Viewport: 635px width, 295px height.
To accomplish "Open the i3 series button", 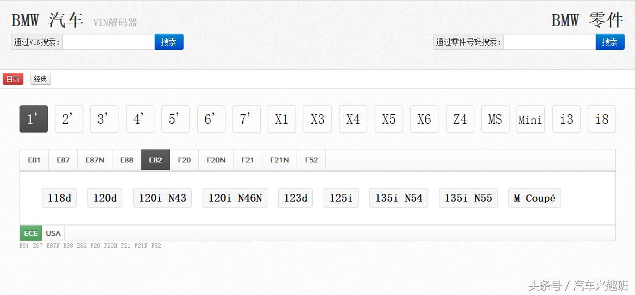I will 567,119.
